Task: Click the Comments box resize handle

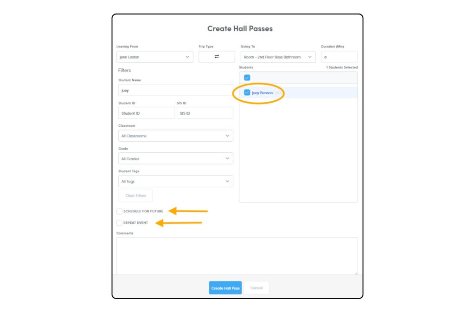Action: pyautogui.click(x=356, y=273)
